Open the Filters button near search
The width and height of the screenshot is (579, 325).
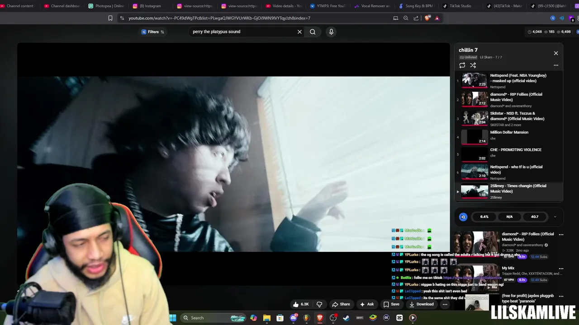(x=153, y=32)
